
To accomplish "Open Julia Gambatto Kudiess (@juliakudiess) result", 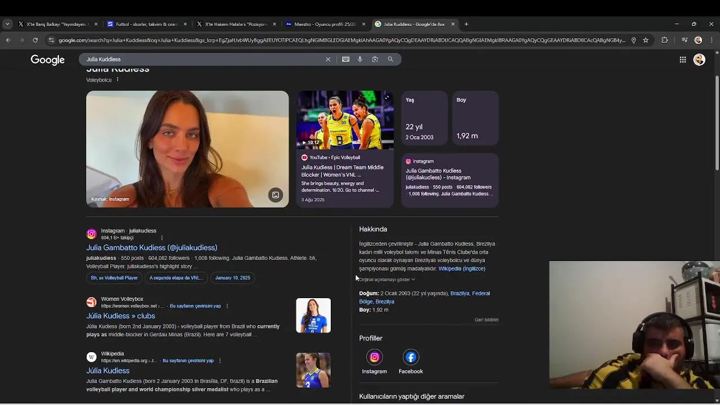I will tap(151, 247).
